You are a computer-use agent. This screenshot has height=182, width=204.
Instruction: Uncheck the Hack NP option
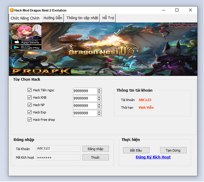29,105
